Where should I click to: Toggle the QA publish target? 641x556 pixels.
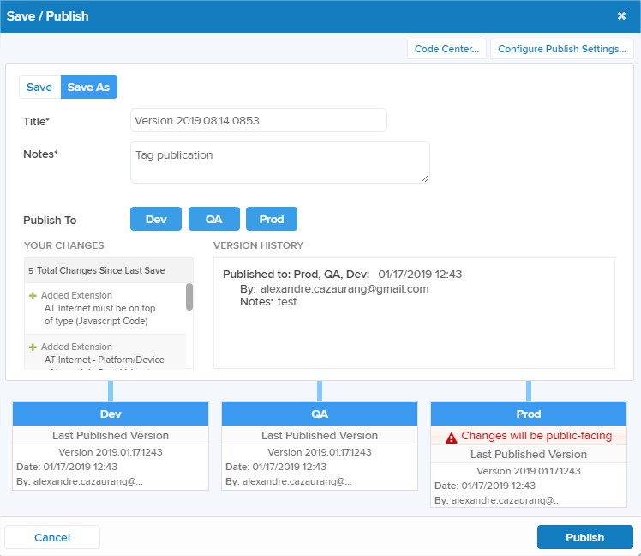coord(213,220)
